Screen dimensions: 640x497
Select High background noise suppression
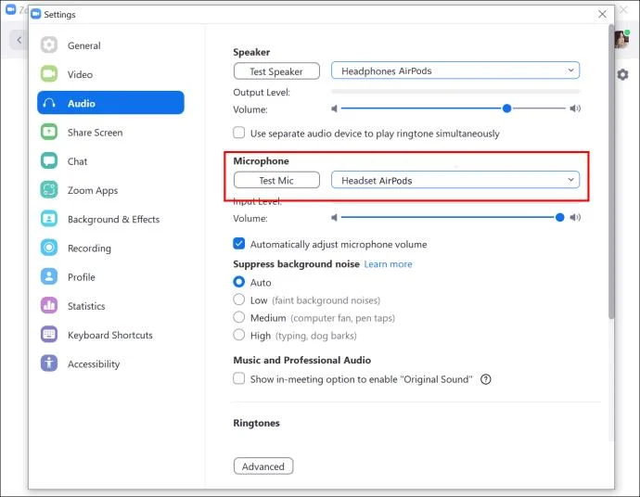(238, 335)
